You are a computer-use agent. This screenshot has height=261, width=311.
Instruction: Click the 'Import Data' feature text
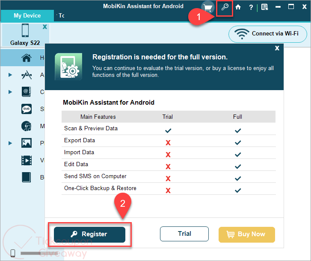[x=79, y=152]
